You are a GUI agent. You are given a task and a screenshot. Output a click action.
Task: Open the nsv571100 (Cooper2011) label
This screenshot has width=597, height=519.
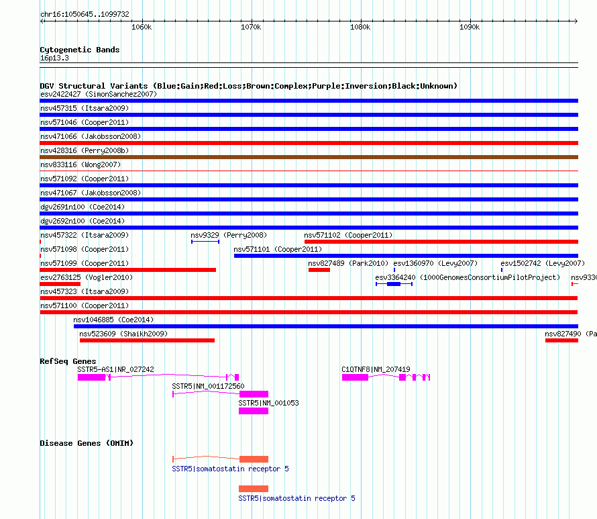pos(85,305)
